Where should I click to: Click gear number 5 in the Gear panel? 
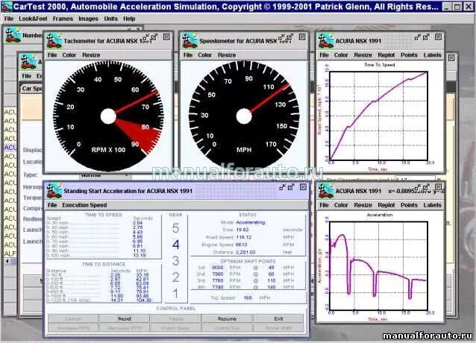(x=176, y=228)
